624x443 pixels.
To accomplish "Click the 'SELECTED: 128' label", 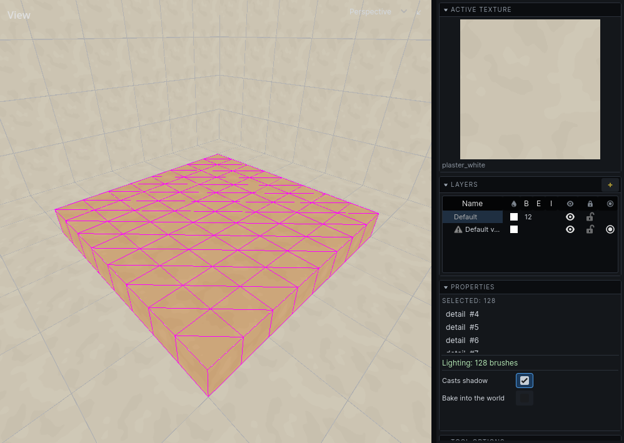I will tap(469, 301).
